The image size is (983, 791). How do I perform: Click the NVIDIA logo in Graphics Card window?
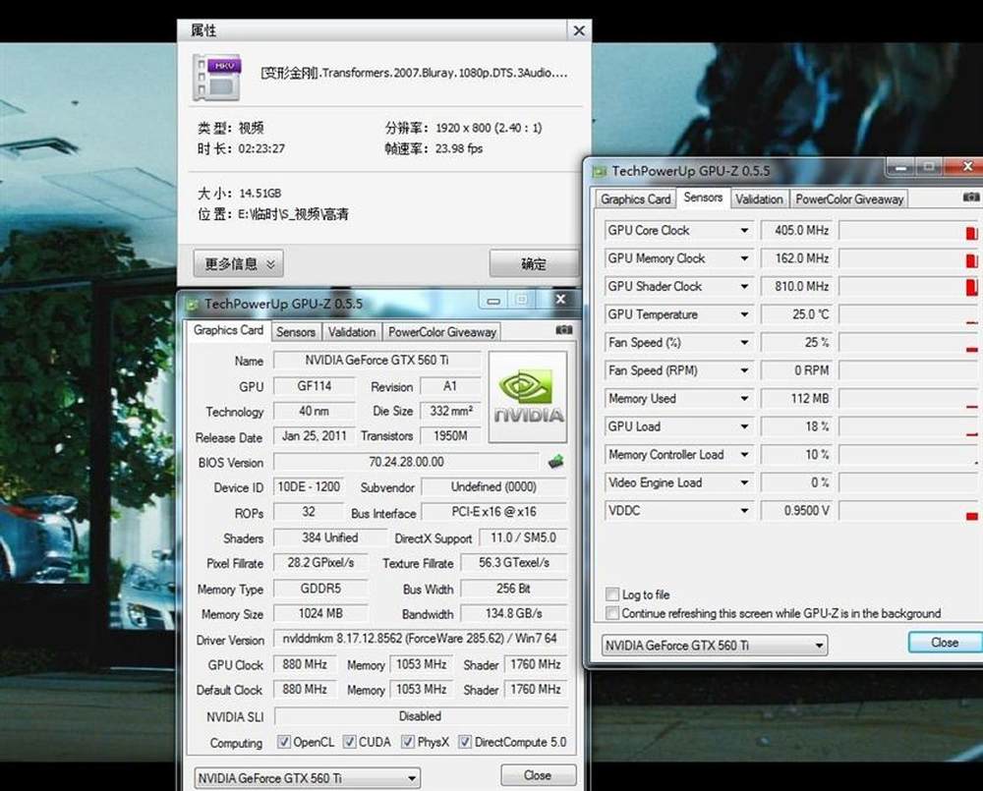click(527, 397)
